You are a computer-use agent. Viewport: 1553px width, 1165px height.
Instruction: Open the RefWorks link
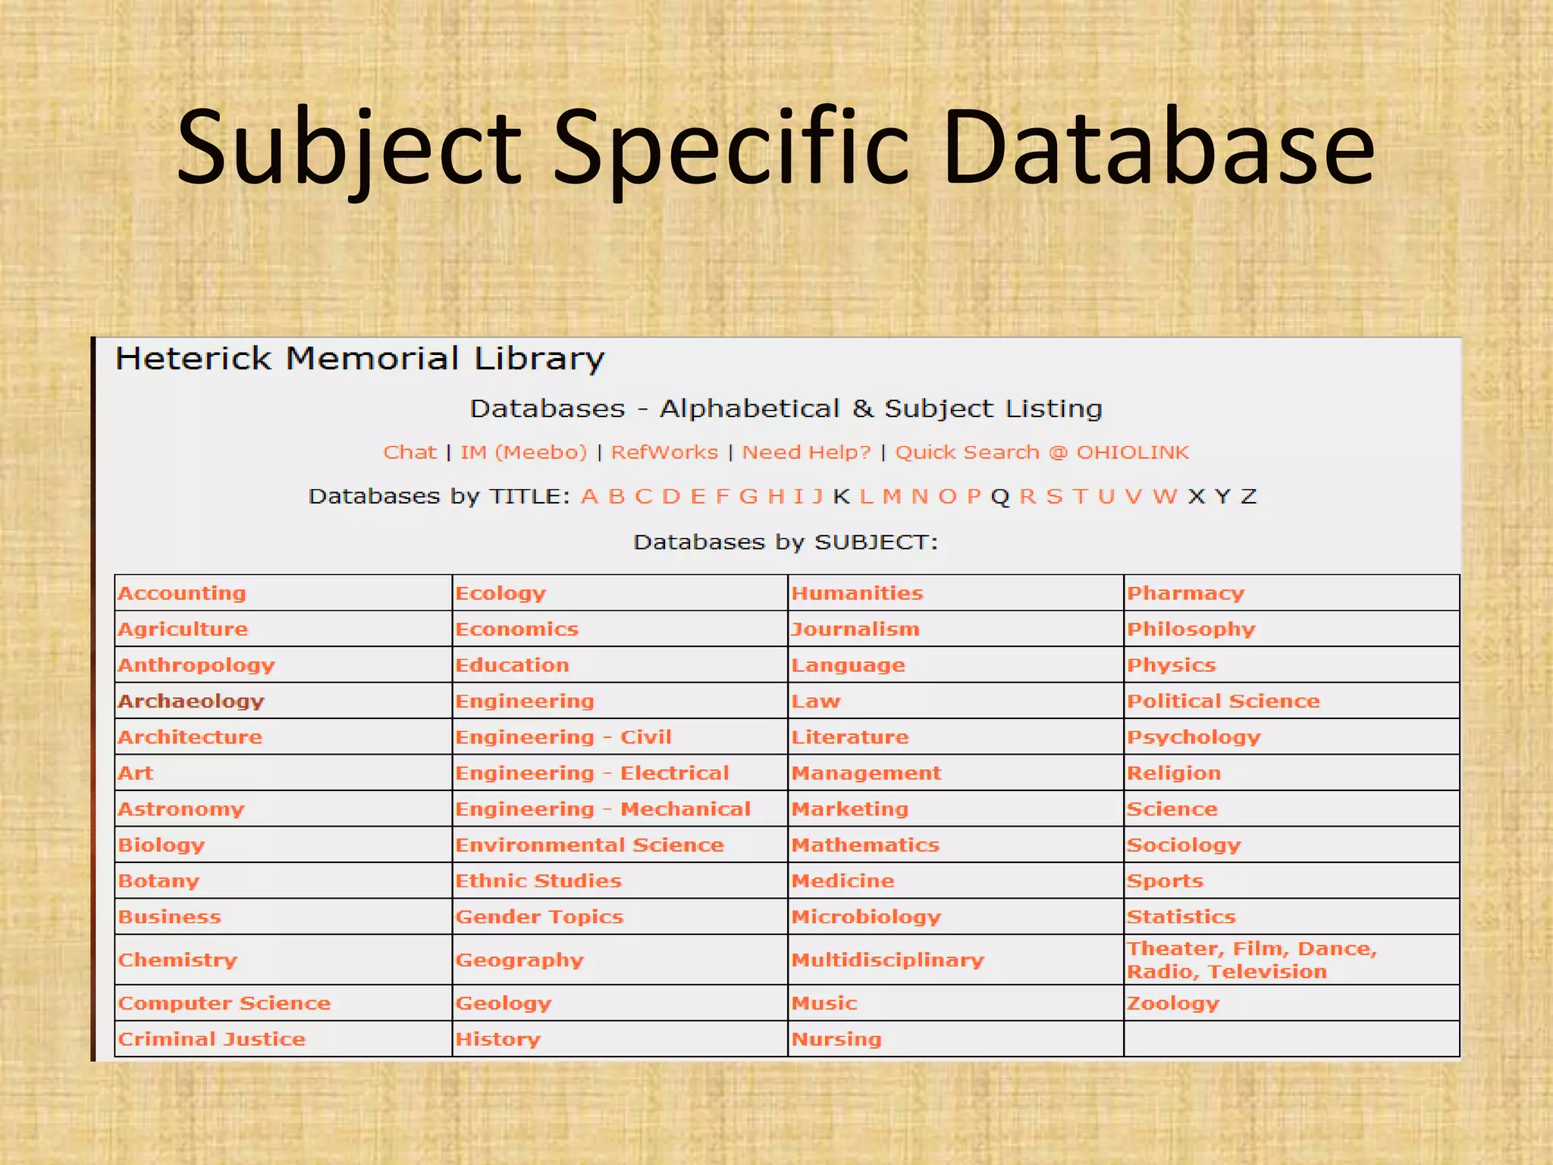pyautogui.click(x=664, y=452)
